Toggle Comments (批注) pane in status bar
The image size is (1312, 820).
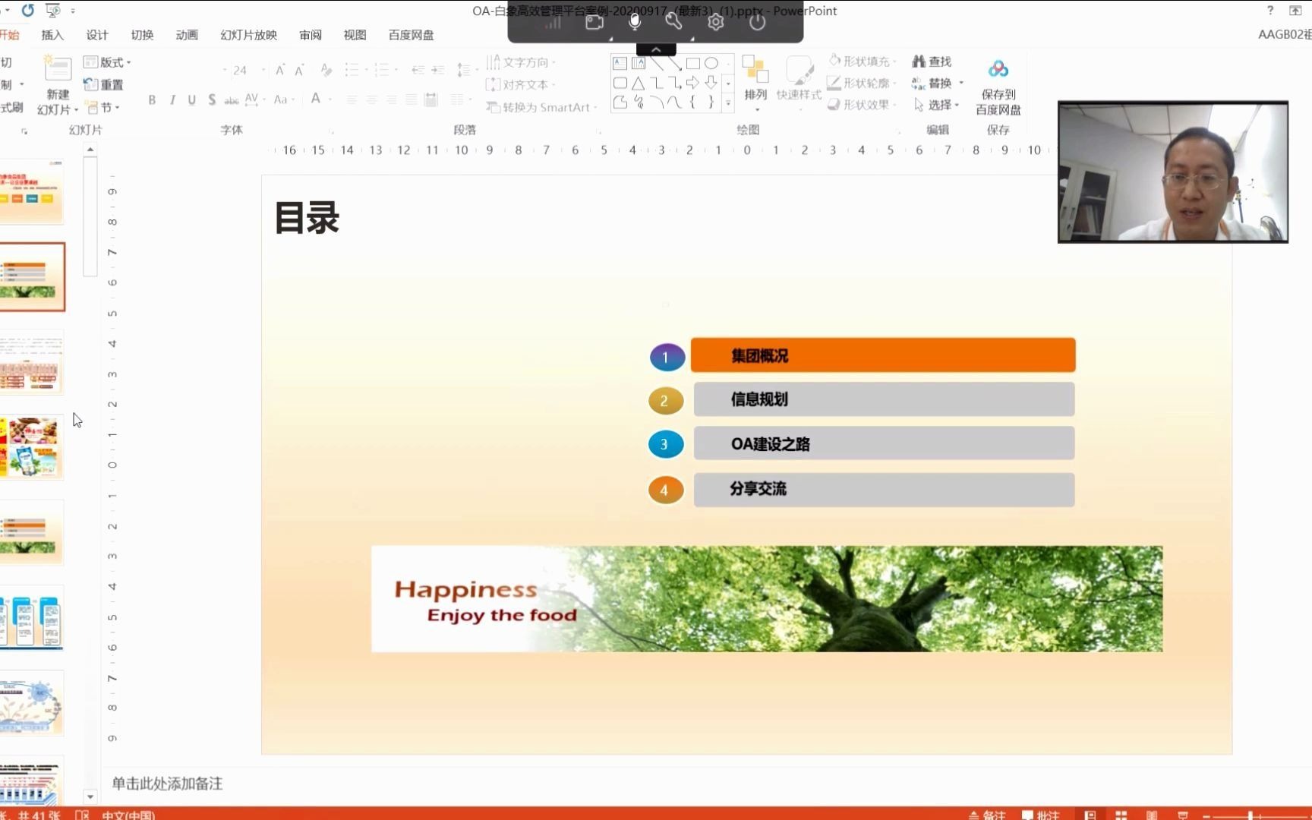click(1041, 815)
